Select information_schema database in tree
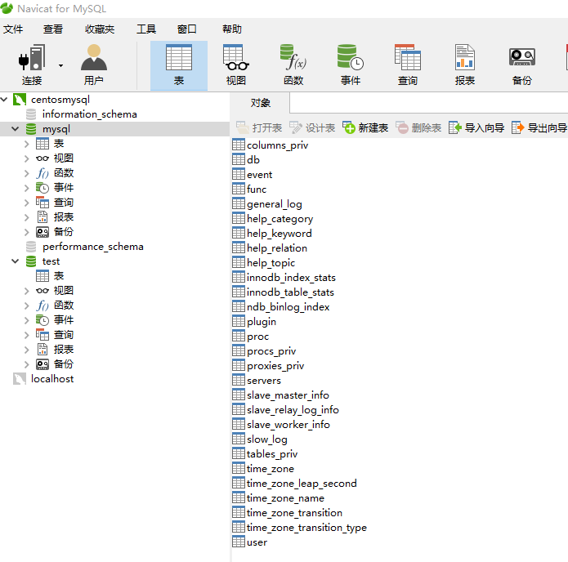The height and width of the screenshot is (562, 568). tap(89, 114)
